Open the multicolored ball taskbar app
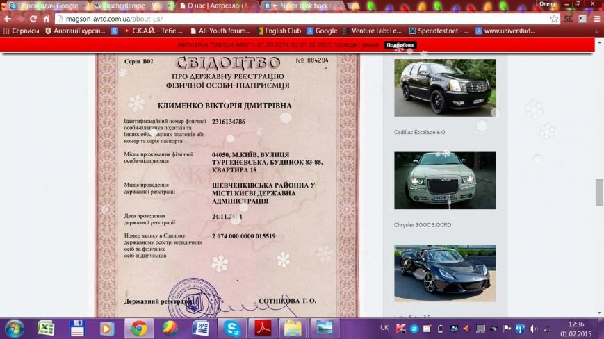 170,329
